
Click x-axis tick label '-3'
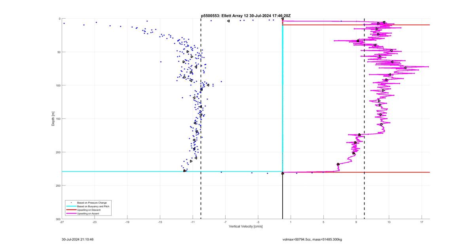point(258,222)
